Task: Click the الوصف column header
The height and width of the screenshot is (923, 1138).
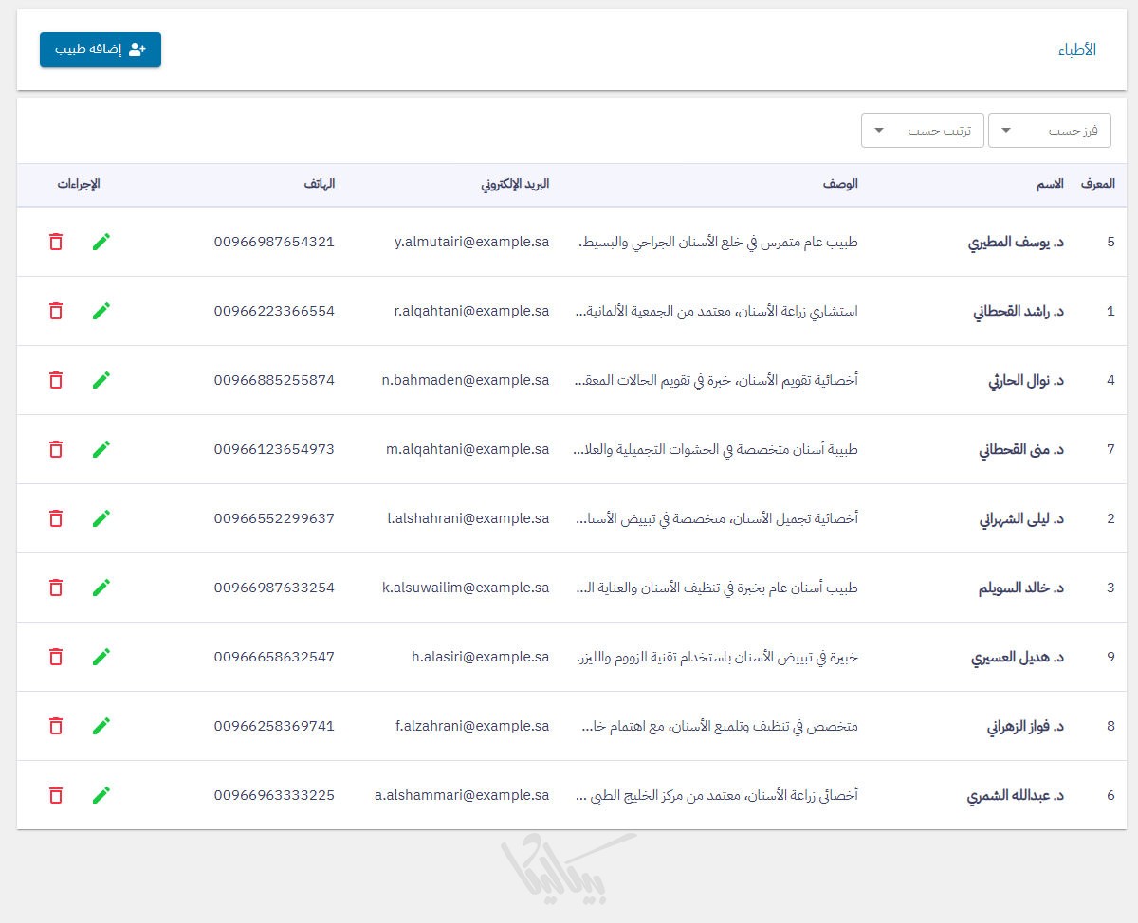Action: [840, 184]
